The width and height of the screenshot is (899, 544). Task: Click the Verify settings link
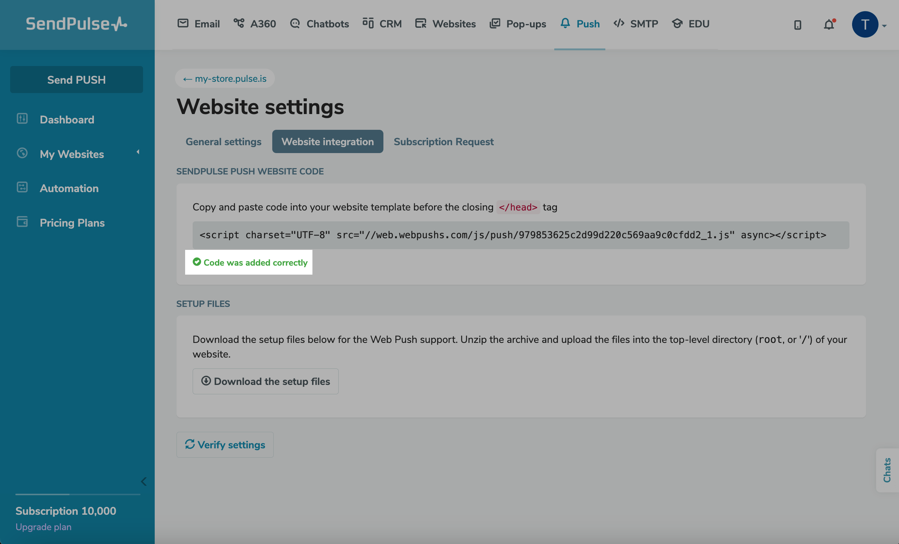click(225, 445)
